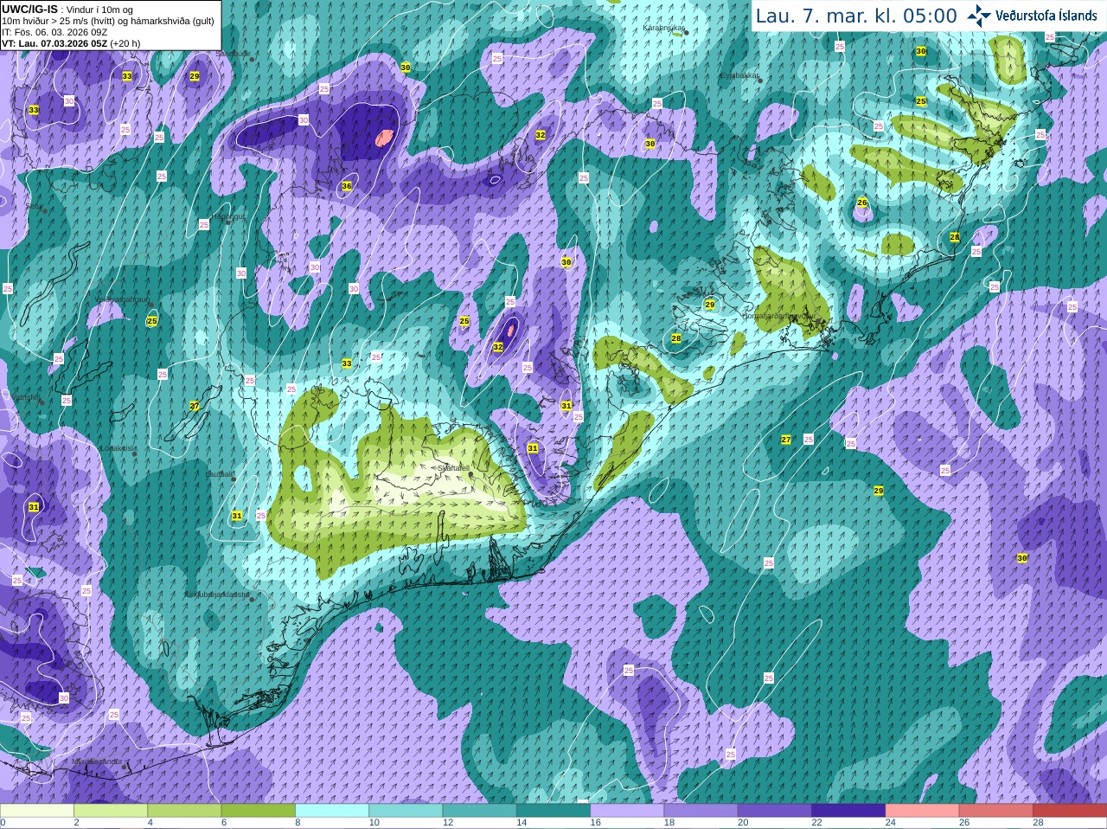This screenshot has width=1107, height=829.
Task: Click the 10–12 turquoise legend swatch
Action: click(406, 810)
